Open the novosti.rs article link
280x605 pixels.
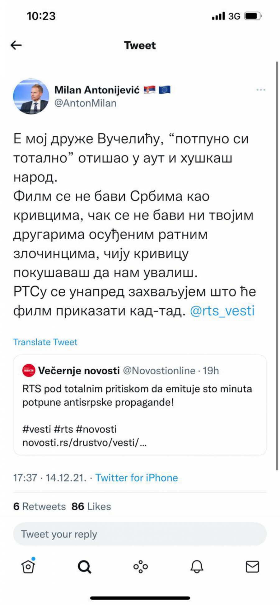click(84, 442)
